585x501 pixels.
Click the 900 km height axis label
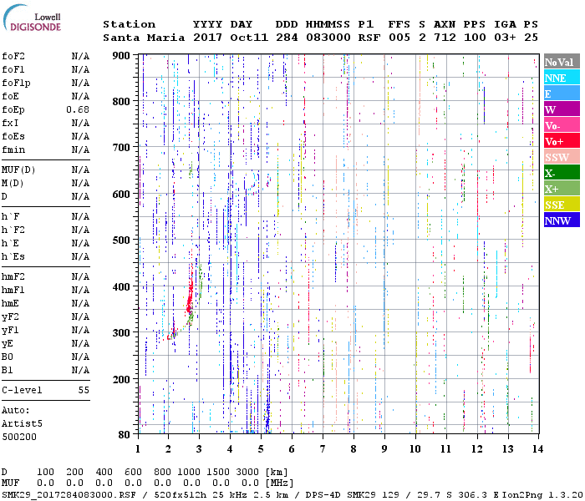coord(121,56)
